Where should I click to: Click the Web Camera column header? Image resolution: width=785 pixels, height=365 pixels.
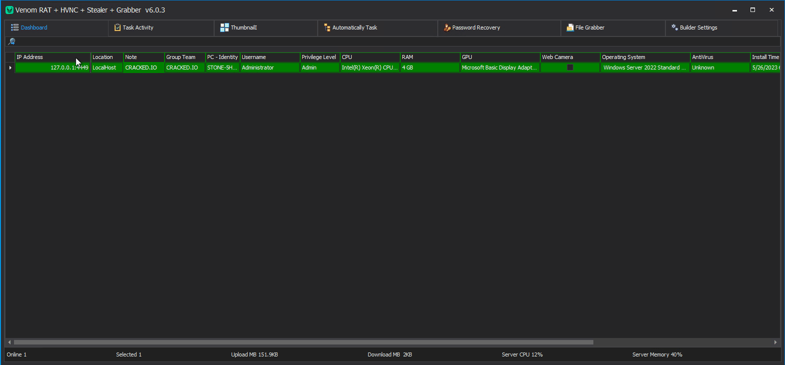point(570,57)
